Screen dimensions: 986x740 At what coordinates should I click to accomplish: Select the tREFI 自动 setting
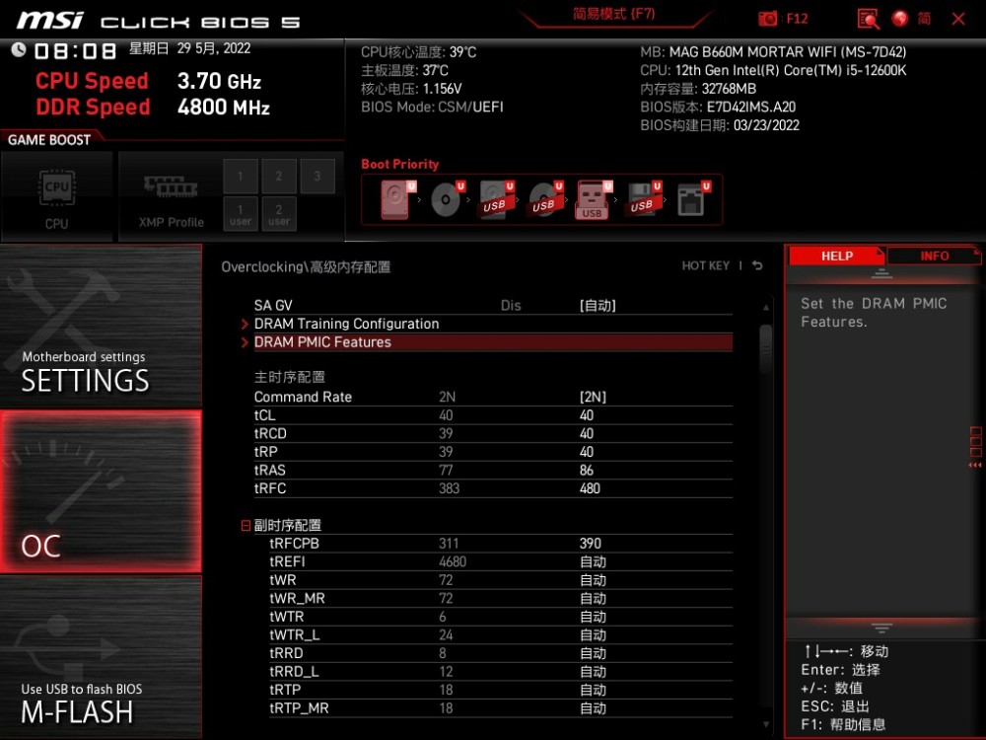coord(593,561)
